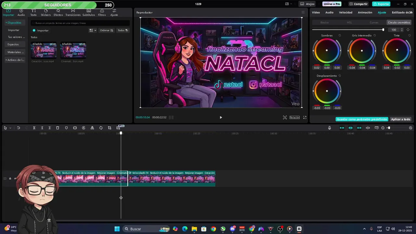Click the Compartir button

coord(358,4)
